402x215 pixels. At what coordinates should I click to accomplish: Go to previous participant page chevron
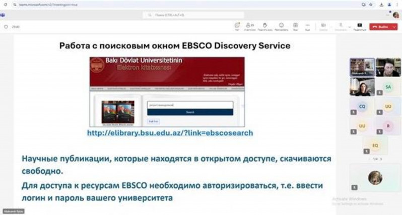pyautogui.click(x=369, y=159)
